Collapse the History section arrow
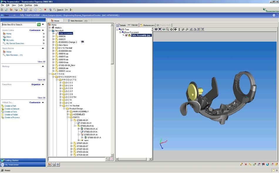Image resolution: width=279 pixels, height=173 pixels. pos(43,66)
